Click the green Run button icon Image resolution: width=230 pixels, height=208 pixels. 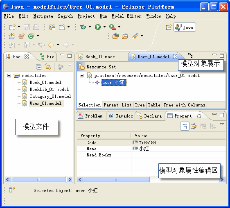[x=98, y=27]
